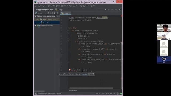Click the status bar 'Unresolved reference' message
The image size is (171, 96).
coord(50,94)
